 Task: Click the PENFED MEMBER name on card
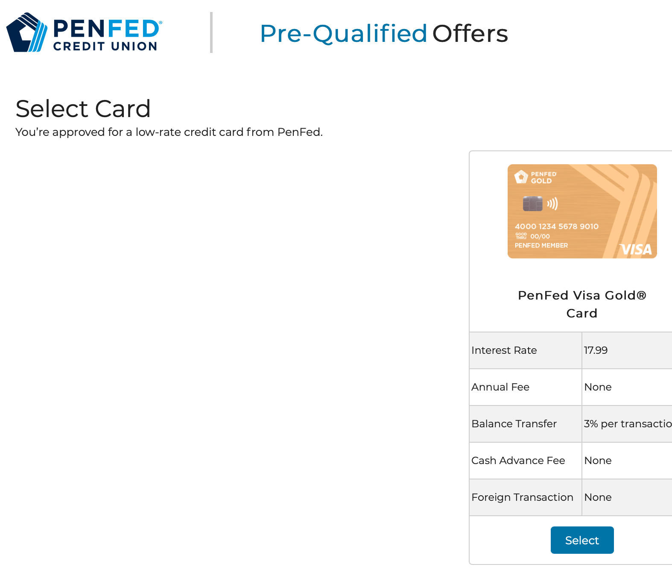pyautogui.click(x=541, y=246)
